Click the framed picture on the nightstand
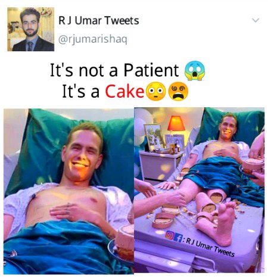 pos(154,137)
